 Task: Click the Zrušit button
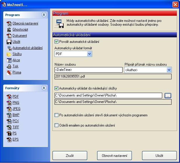coord(70,156)
